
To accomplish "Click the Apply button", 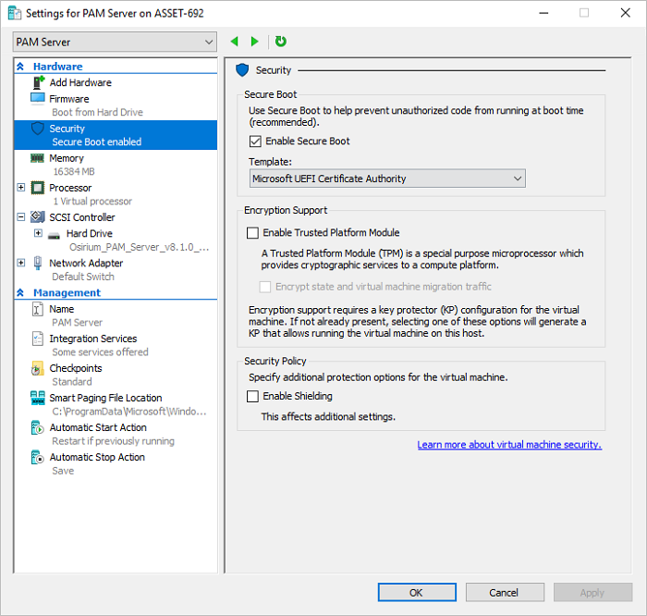I will (592, 593).
